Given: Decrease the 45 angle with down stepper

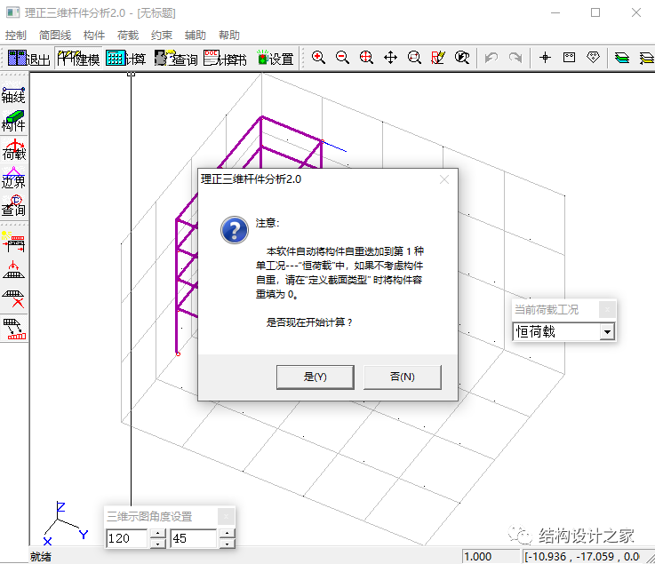Looking at the screenshot, I should [227, 543].
